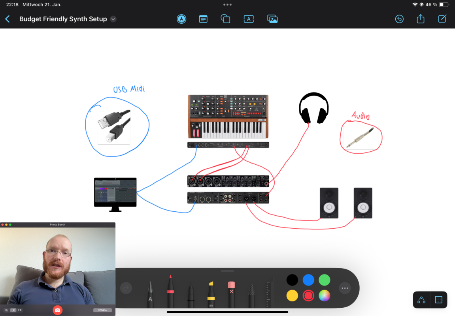The height and width of the screenshot is (316, 455).
Task: Expand Budget Friendly Synth Setup title menu
Action: (113, 19)
